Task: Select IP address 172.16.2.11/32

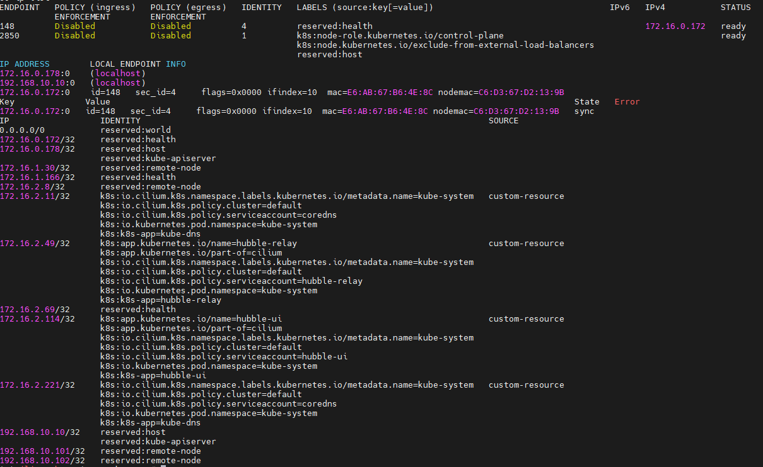Action: (x=35, y=196)
